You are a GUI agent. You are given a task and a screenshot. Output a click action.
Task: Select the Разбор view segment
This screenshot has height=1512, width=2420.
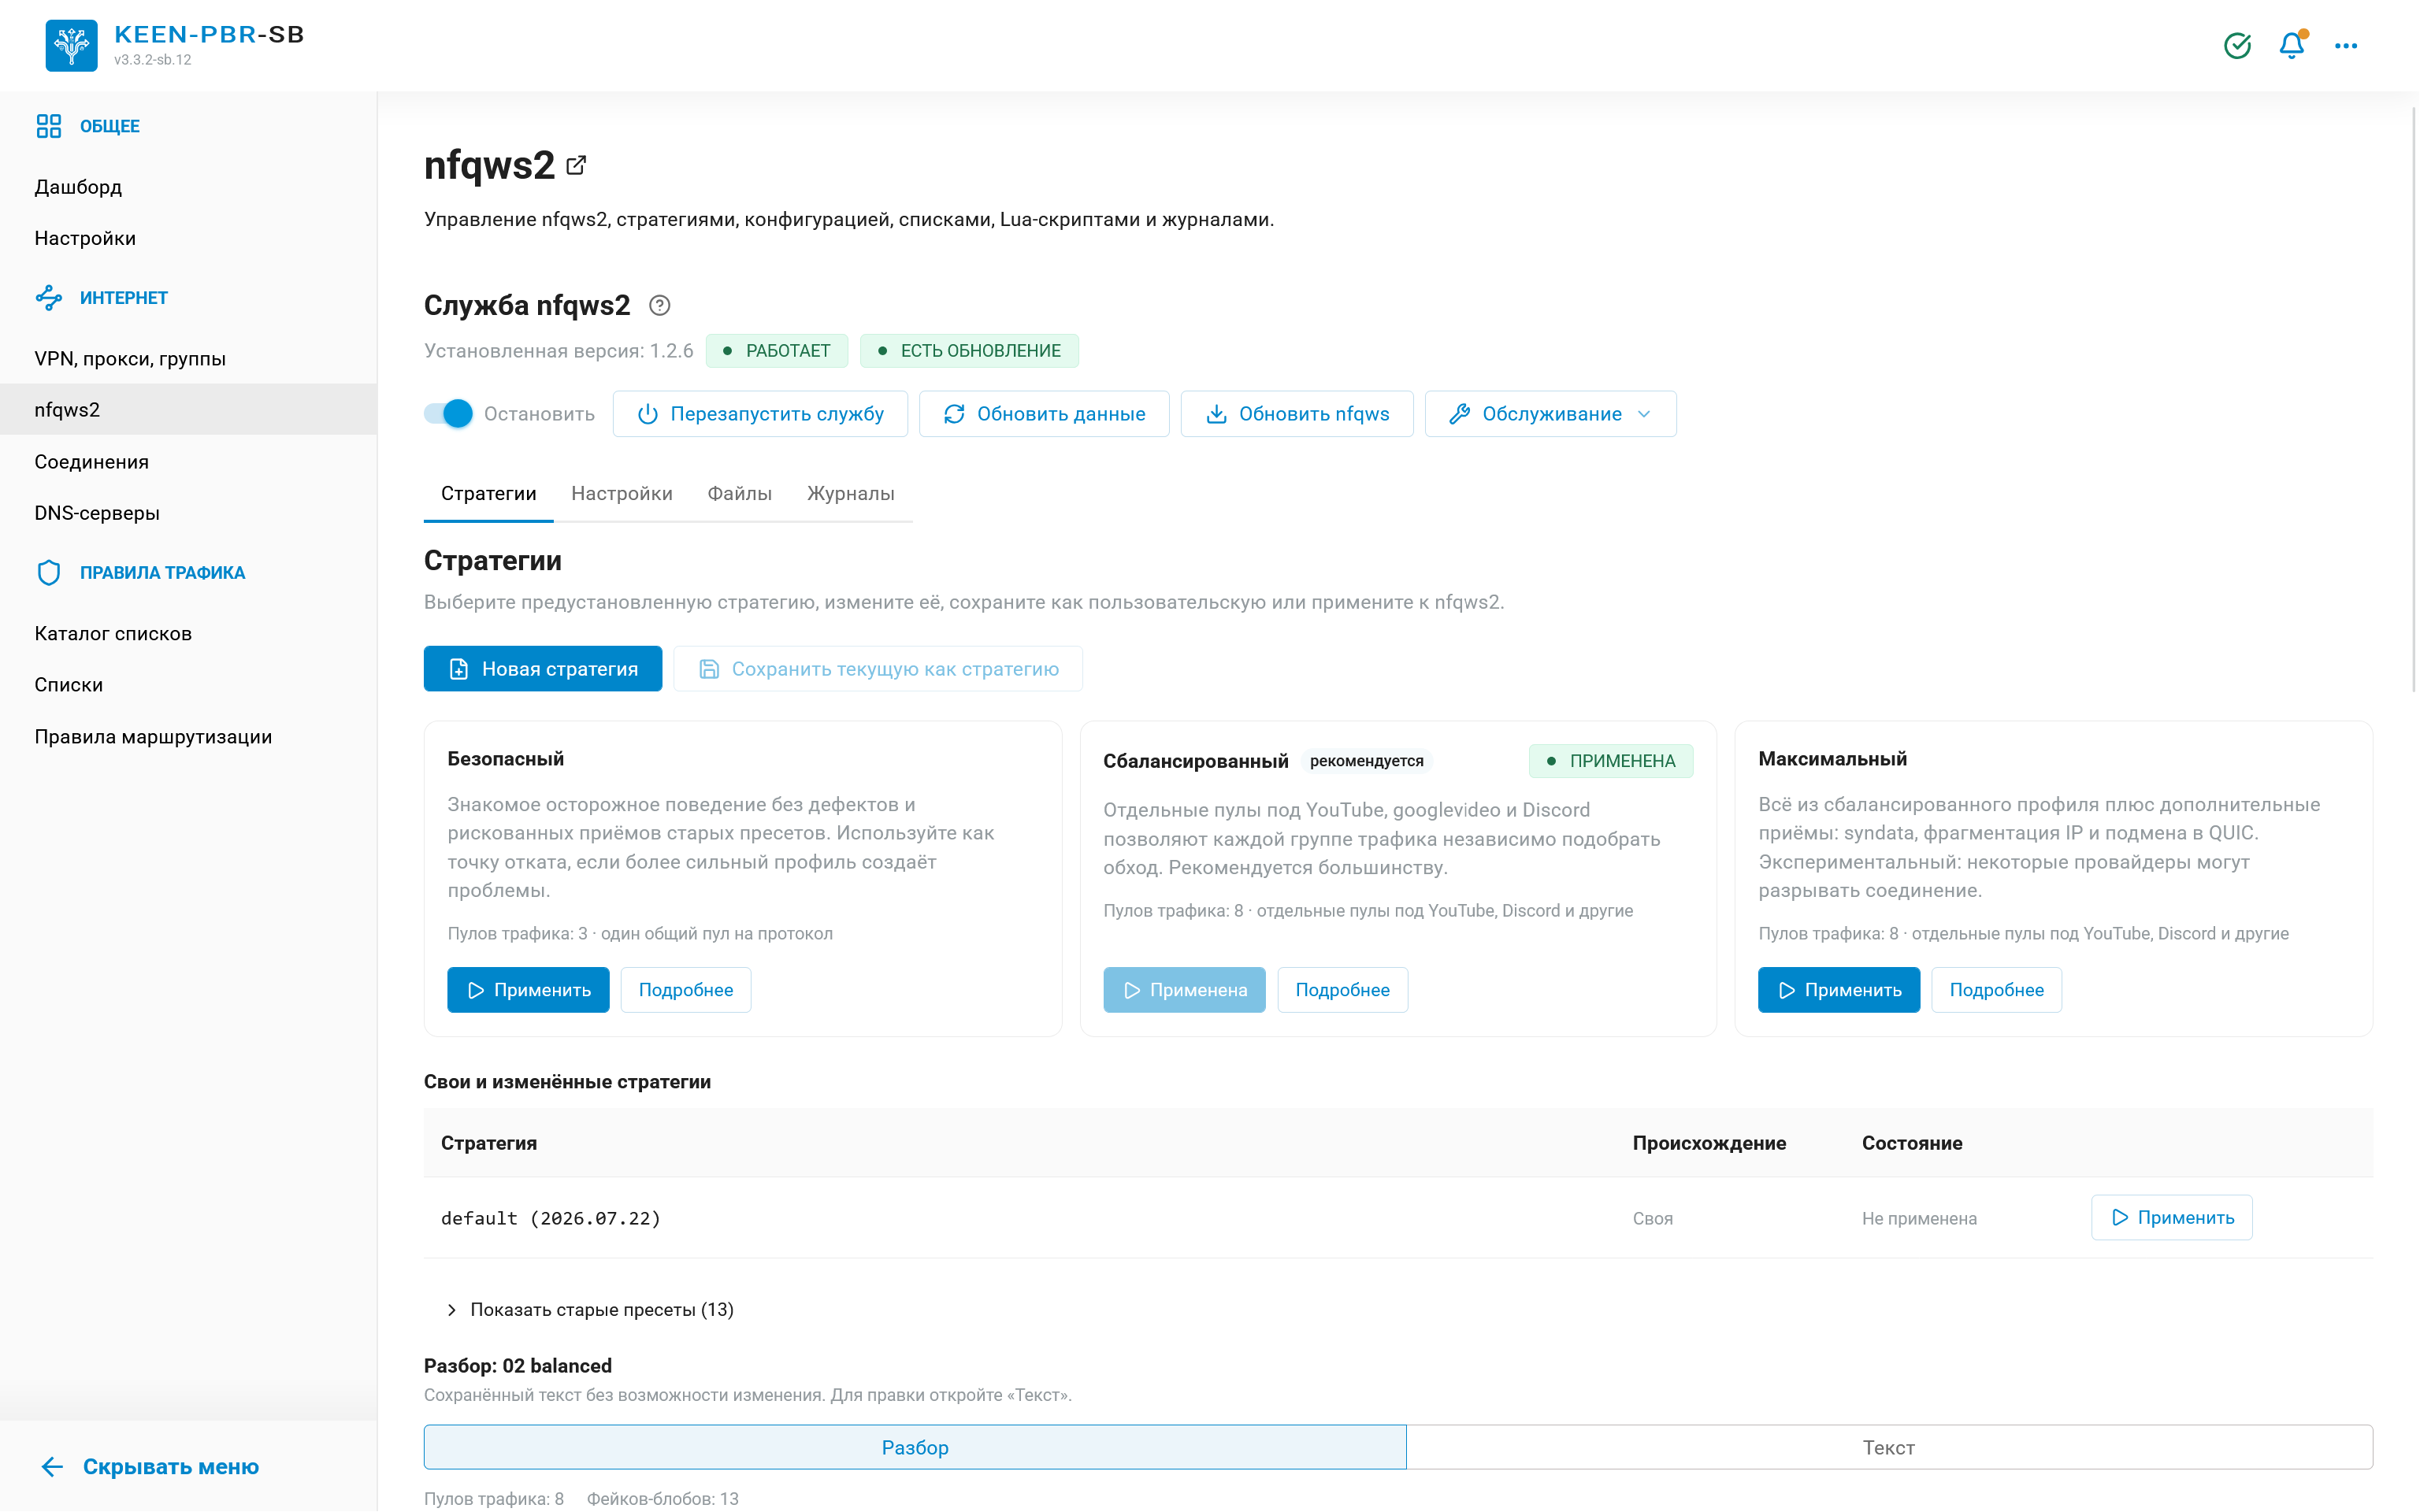click(x=915, y=1447)
